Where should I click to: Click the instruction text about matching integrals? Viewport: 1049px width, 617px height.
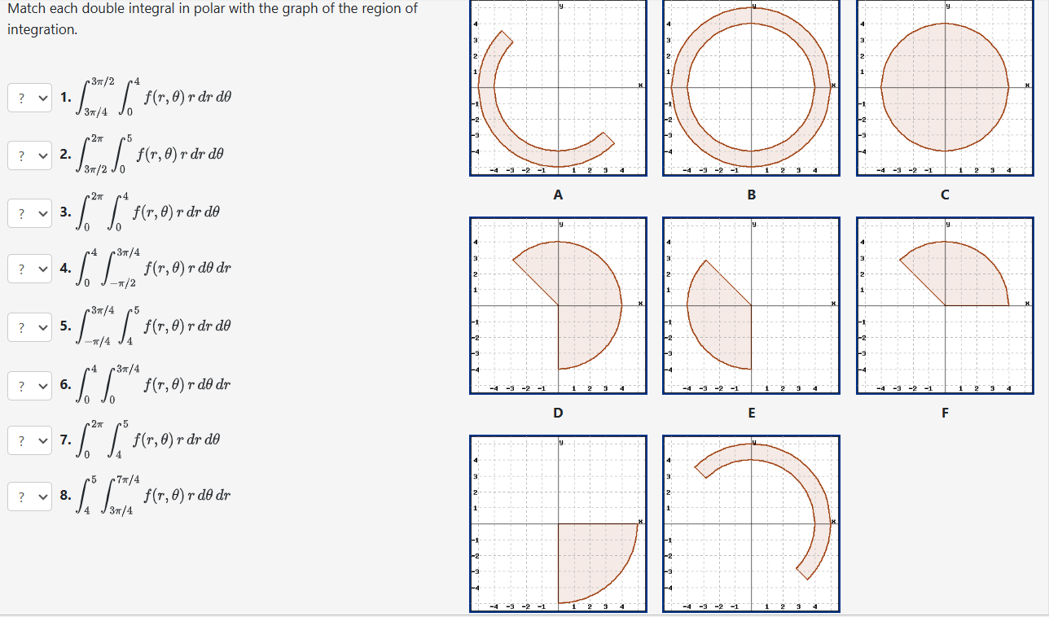point(213,16)
